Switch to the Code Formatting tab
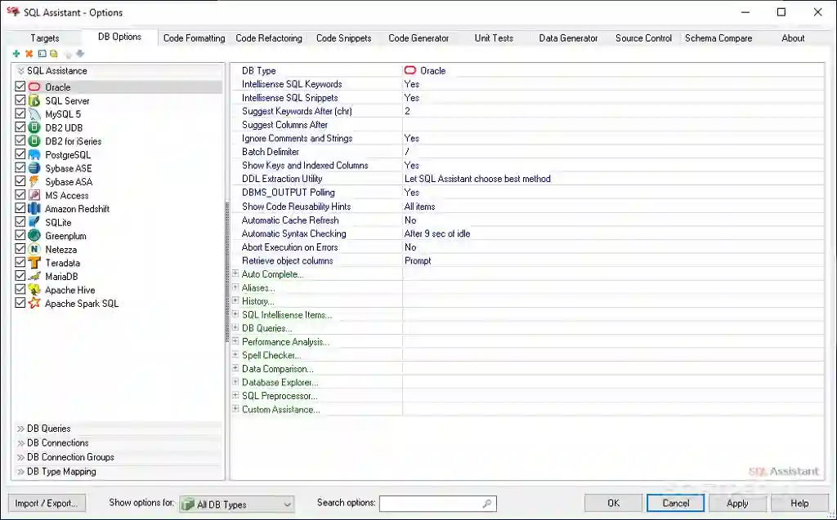837x520 pixels. tap(194, 38)
